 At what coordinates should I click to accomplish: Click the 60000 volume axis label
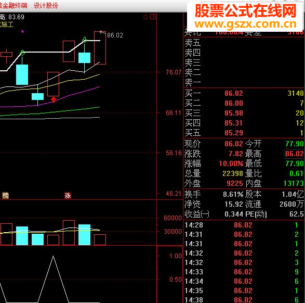[173, 218]
